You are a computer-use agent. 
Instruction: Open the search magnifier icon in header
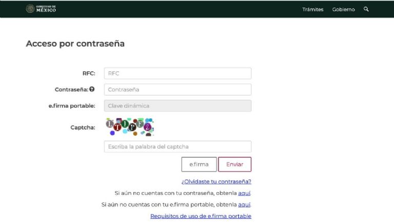[x=366, y=9]
